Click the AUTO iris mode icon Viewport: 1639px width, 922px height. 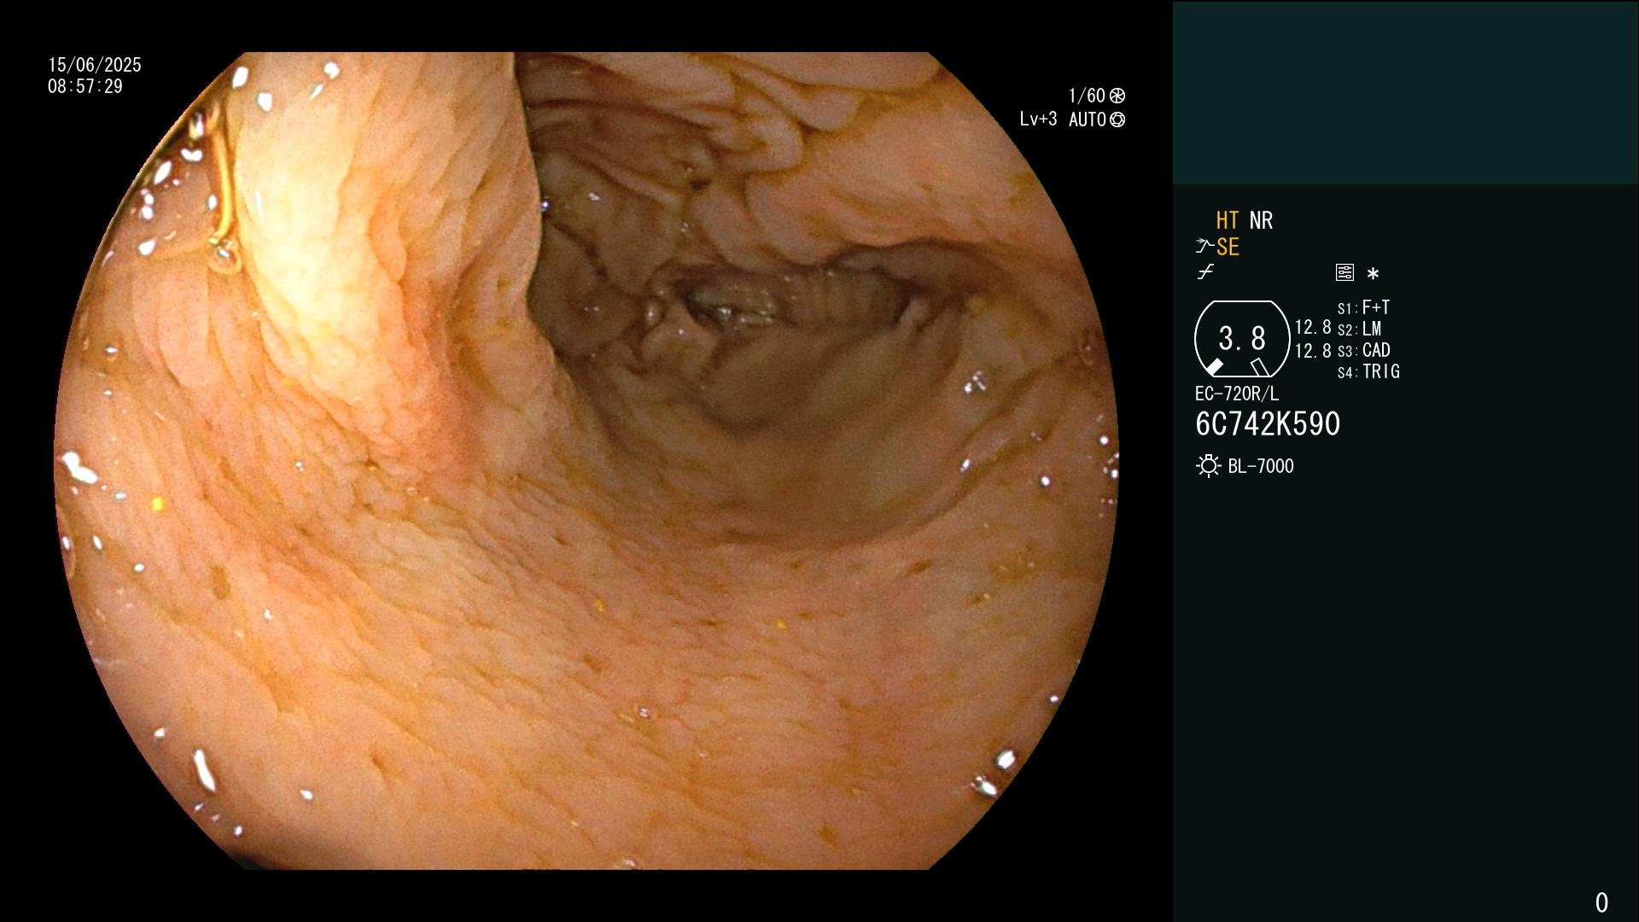click(x=1117, y=120)
